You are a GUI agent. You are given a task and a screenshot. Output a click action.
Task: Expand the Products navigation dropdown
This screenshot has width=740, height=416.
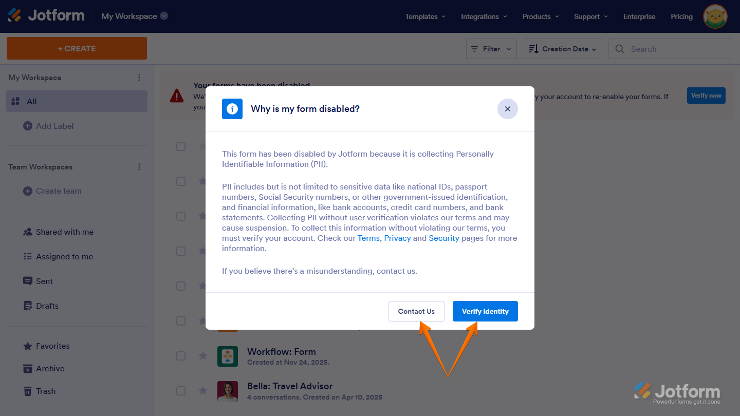[x=540, y=16]
